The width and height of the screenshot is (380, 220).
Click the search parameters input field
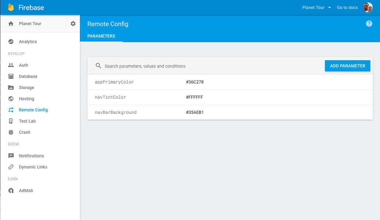tap(211, 66)
